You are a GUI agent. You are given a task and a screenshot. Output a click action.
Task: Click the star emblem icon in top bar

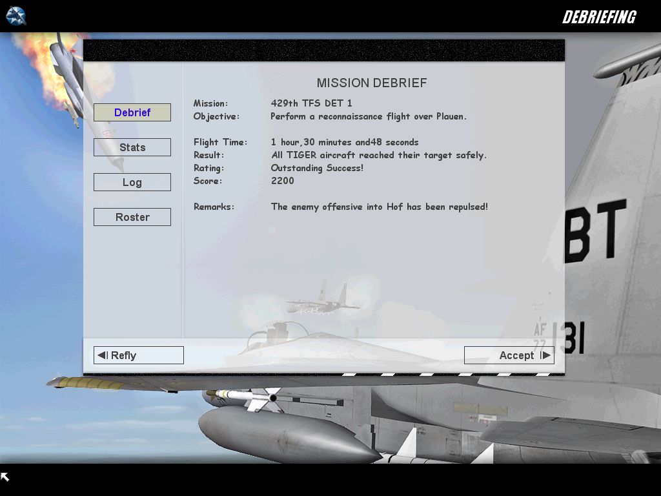tap(16, 16)
